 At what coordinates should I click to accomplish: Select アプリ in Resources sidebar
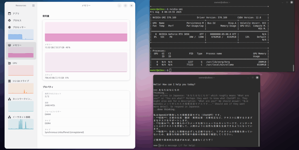(21, 13)
